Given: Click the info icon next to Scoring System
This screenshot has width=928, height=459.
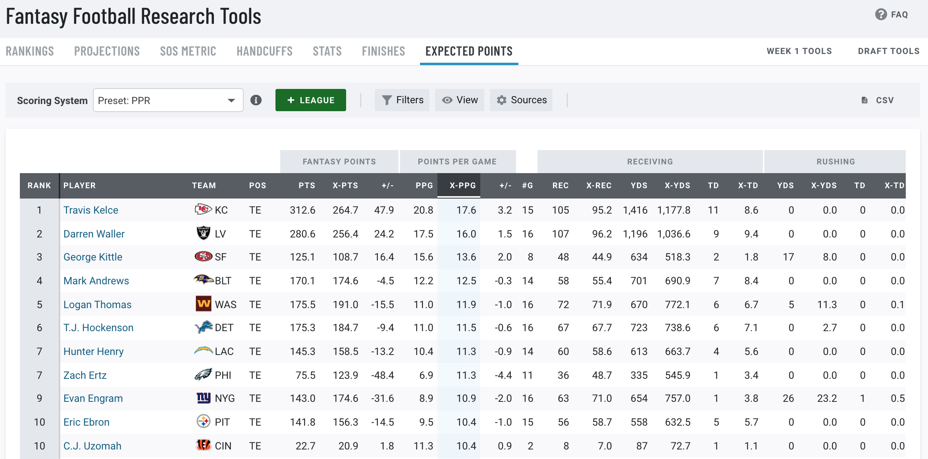Looking at the screenshot, I should (256, 100).
